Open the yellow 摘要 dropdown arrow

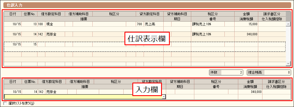[x=164, y=97]
